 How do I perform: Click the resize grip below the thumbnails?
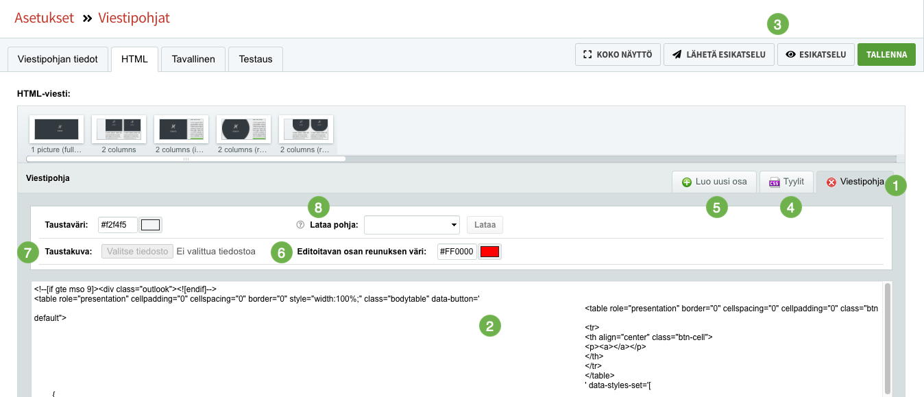[185, 158]
